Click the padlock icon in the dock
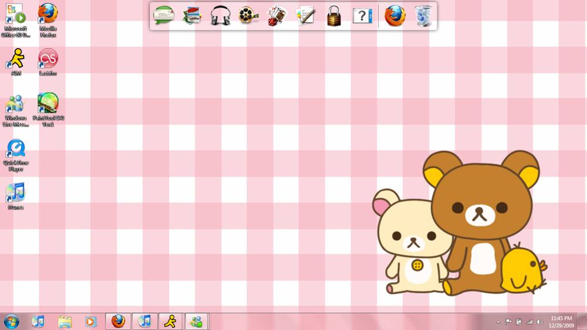 click(334, 16)
